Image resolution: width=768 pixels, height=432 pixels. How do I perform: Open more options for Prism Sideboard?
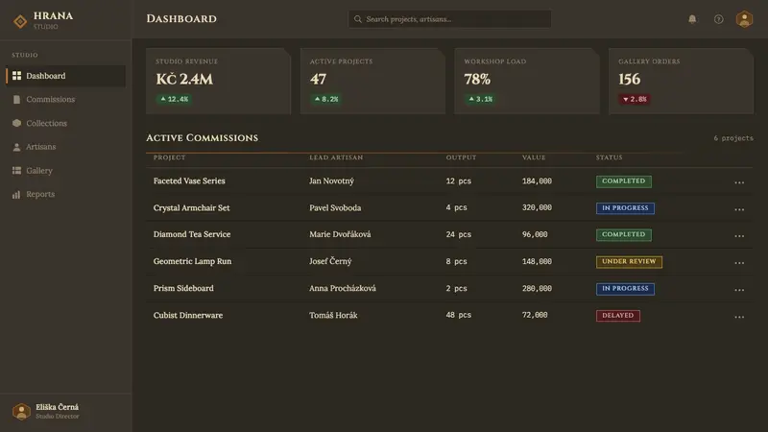coord(739,290)
